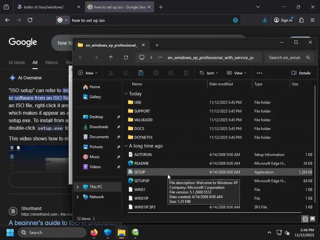Click the Refresh icon in File Explorer
Viewport: 320px width, 240px height.
point(126,57)
